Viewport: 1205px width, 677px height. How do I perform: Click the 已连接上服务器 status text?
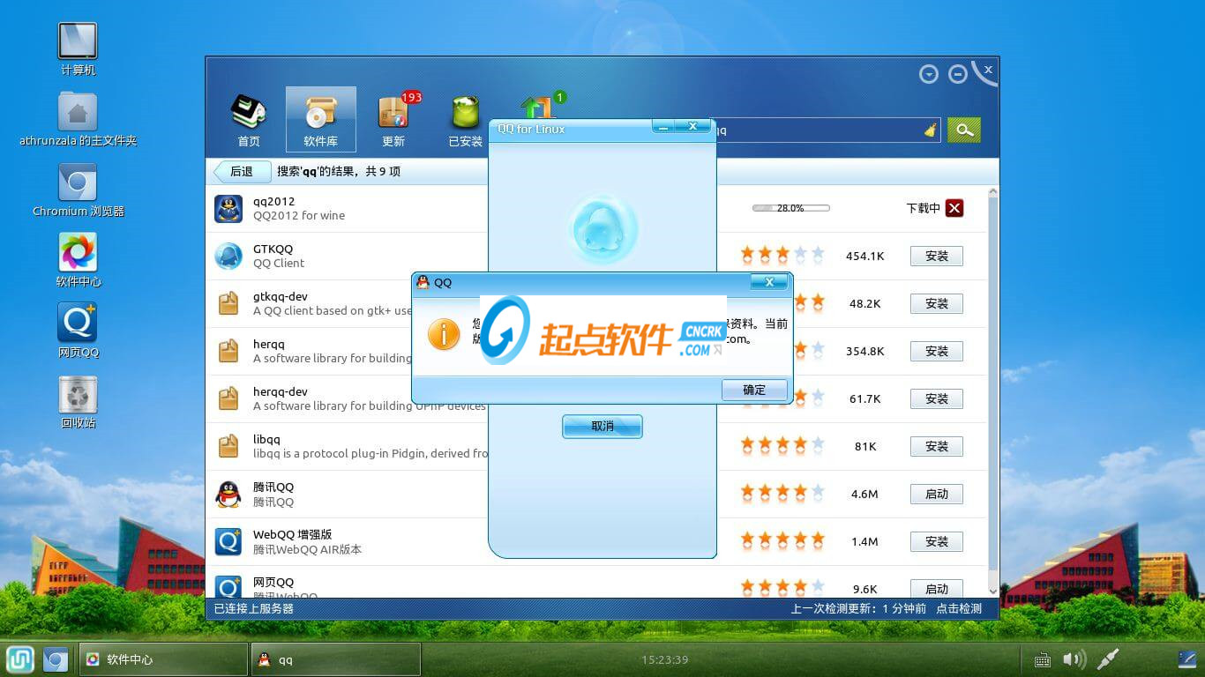(254, 608)
